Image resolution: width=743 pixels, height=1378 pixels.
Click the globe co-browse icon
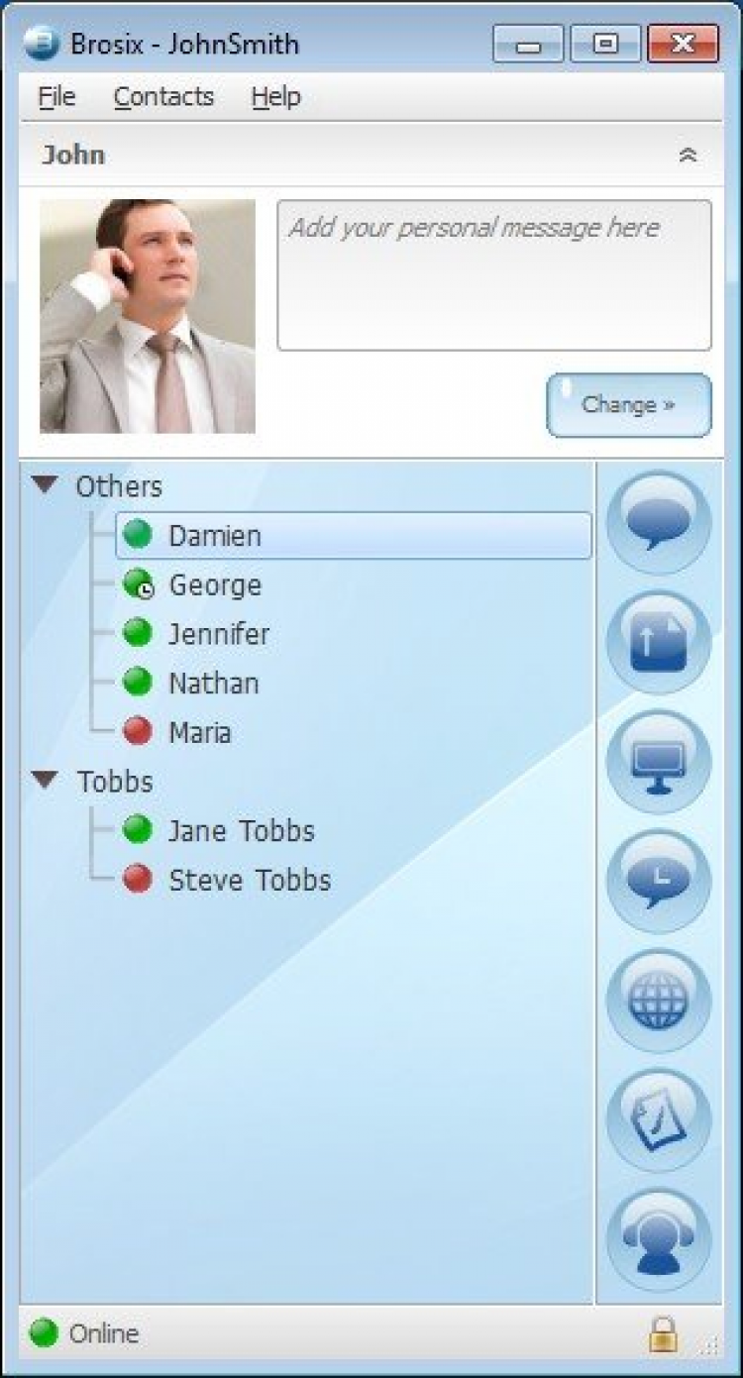[x=659, y=1001]
